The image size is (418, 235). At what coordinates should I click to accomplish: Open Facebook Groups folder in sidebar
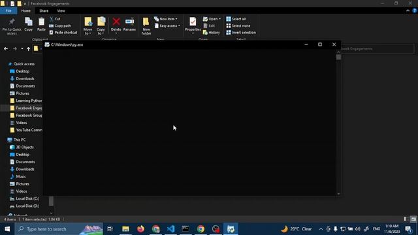point(26,116)
